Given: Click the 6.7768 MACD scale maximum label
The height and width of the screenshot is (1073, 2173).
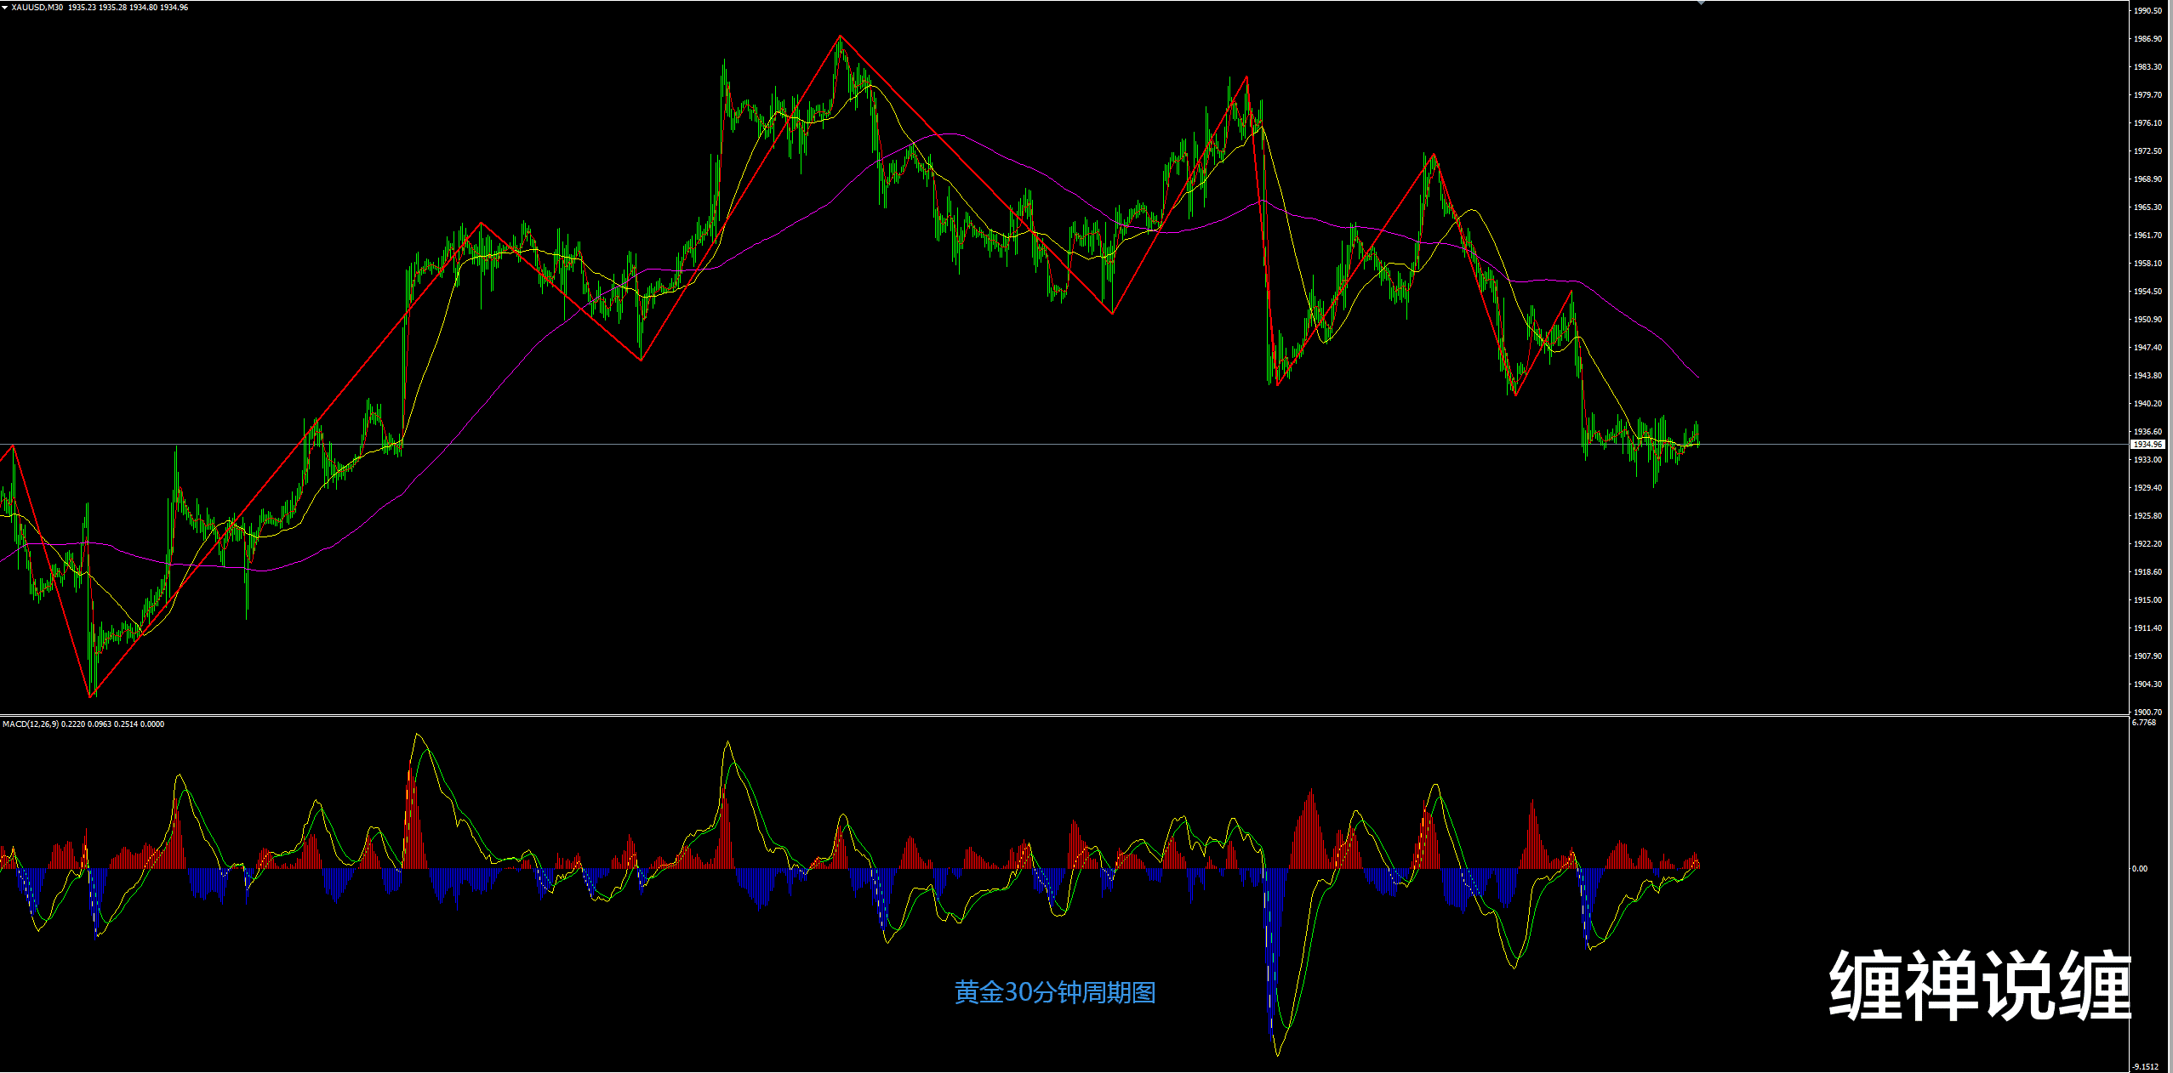Looking at the screenshot, I should [2144, 723].
